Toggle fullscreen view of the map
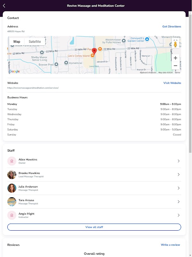The width and height of the screenshot is (192, 257). 175,40
